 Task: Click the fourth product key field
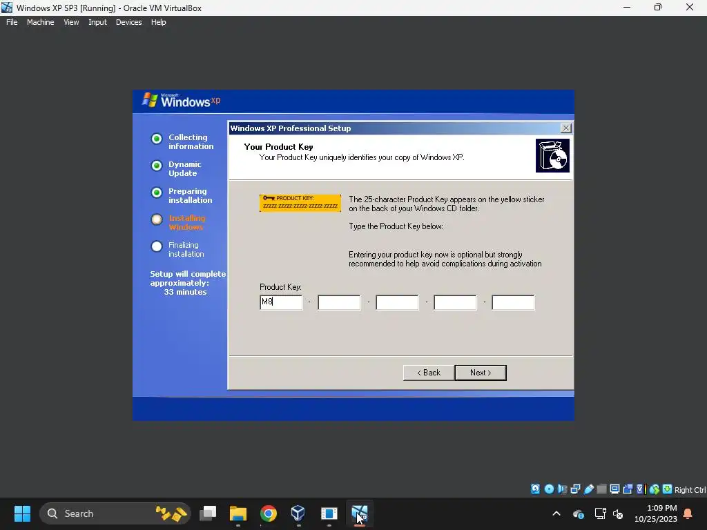point(455,302)
